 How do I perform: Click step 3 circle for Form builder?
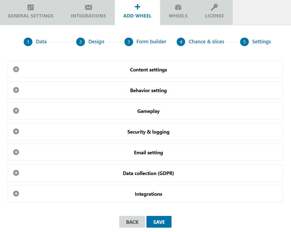(x=128, y=42)
